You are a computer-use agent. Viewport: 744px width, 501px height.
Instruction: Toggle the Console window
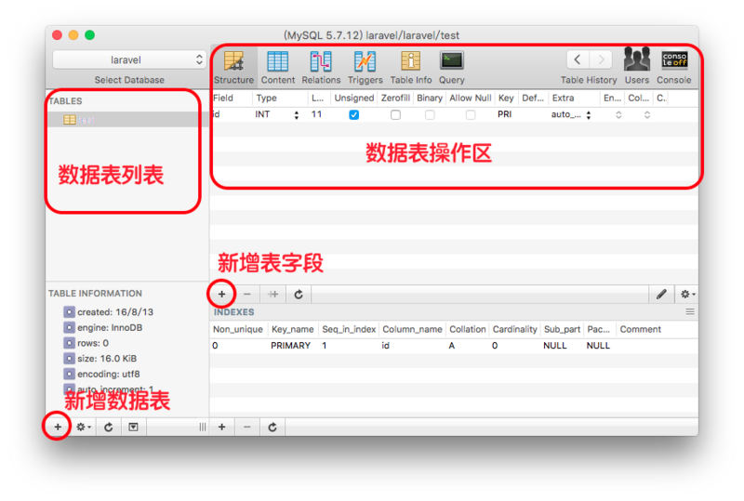(x=673, y=67)
